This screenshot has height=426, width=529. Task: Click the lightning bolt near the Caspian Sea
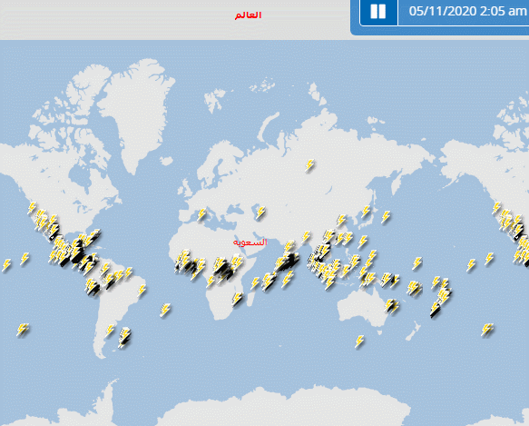260,213
